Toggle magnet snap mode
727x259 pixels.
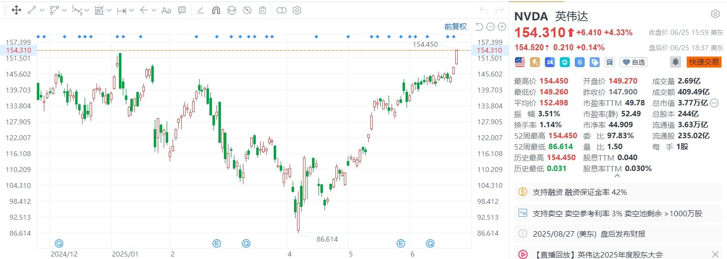[216, 10]
